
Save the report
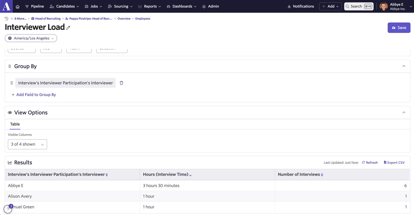click(x=399, y=28)
